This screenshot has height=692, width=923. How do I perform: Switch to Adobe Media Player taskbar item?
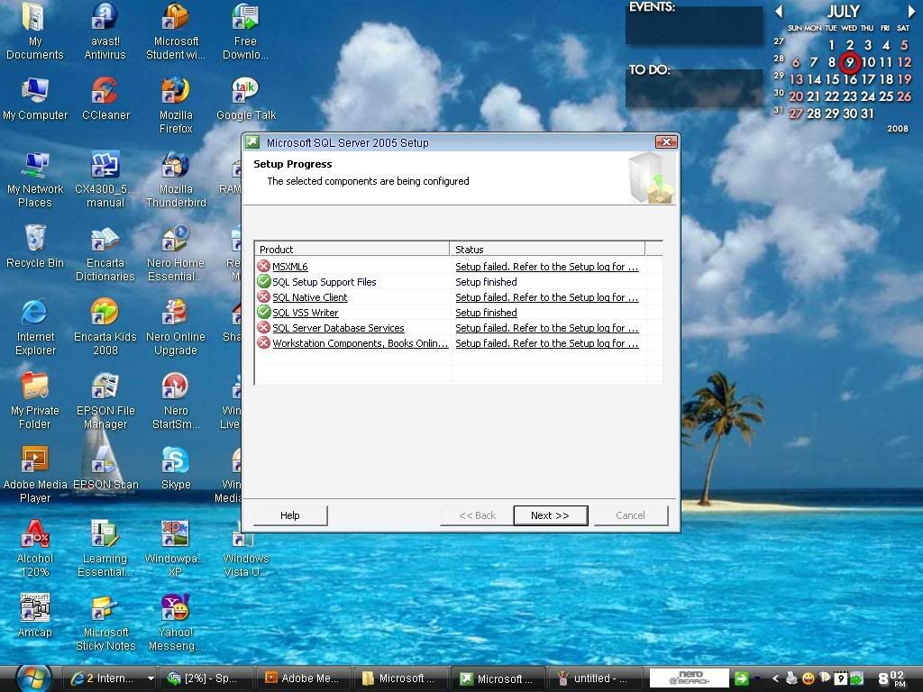(x=302, y=678)
